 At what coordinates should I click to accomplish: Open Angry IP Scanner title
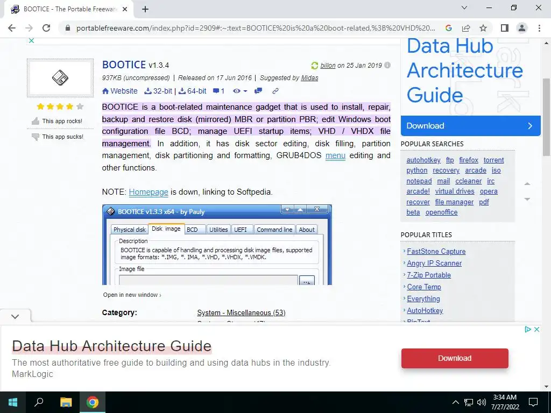pos(434,264)
